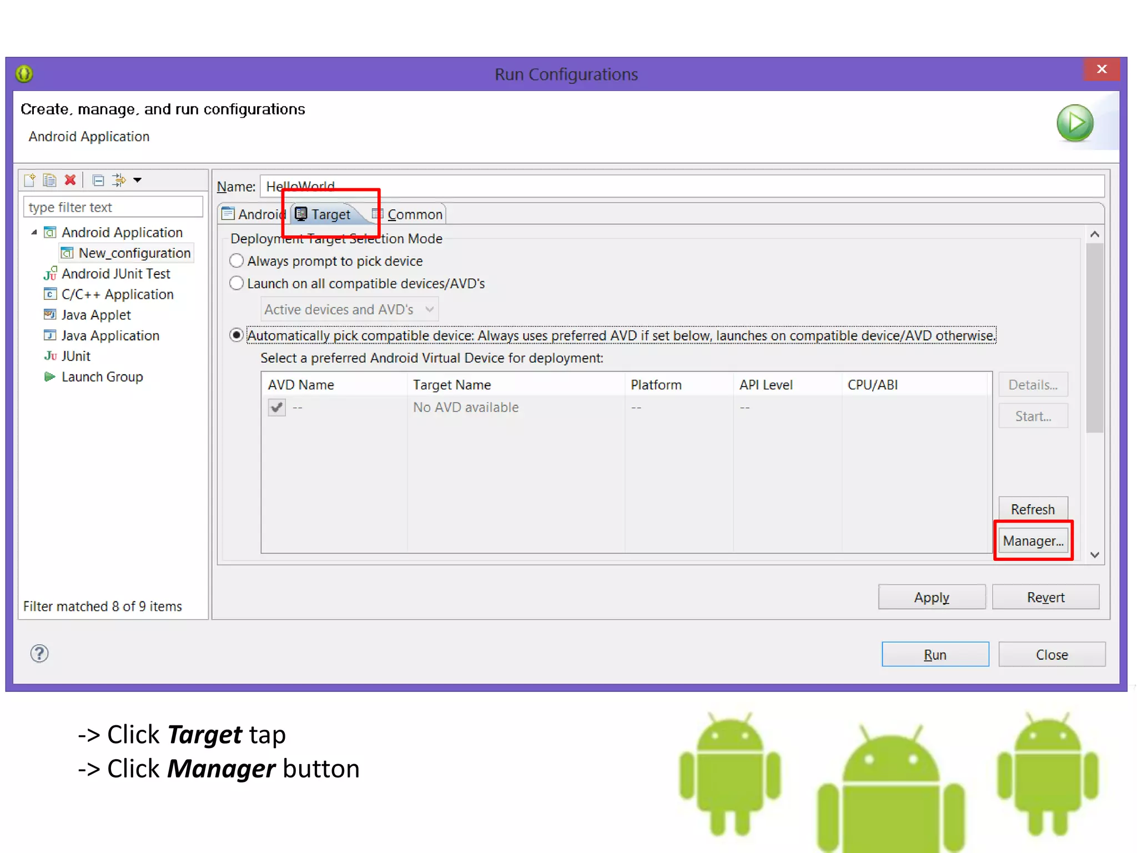
Task: Collapse the Android Application tree node
Action: tap(34, 232)
